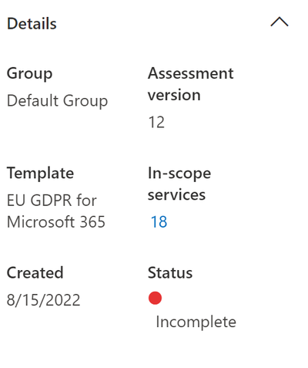
Task: Select the Incomplete status text
Action: [196, 322]
